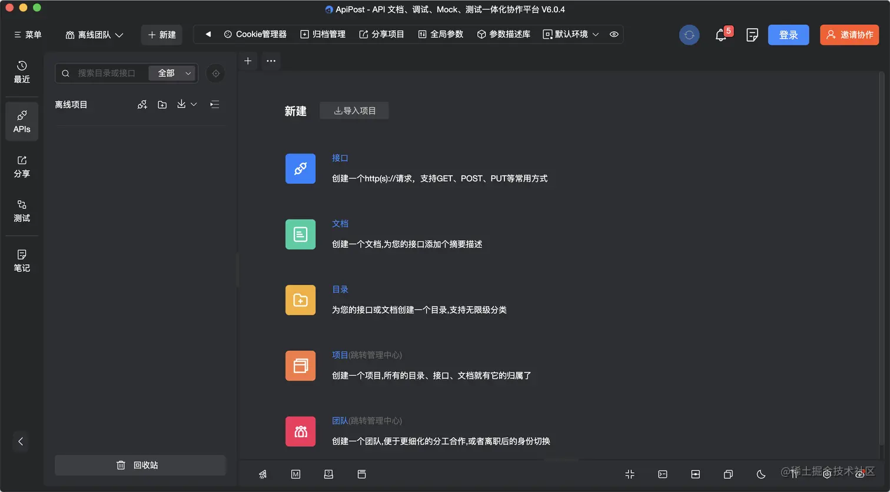Click the hexagon settings icon in bottom bar
The image size is (890, 492).
pyautogui.click(x=827, y=474)
